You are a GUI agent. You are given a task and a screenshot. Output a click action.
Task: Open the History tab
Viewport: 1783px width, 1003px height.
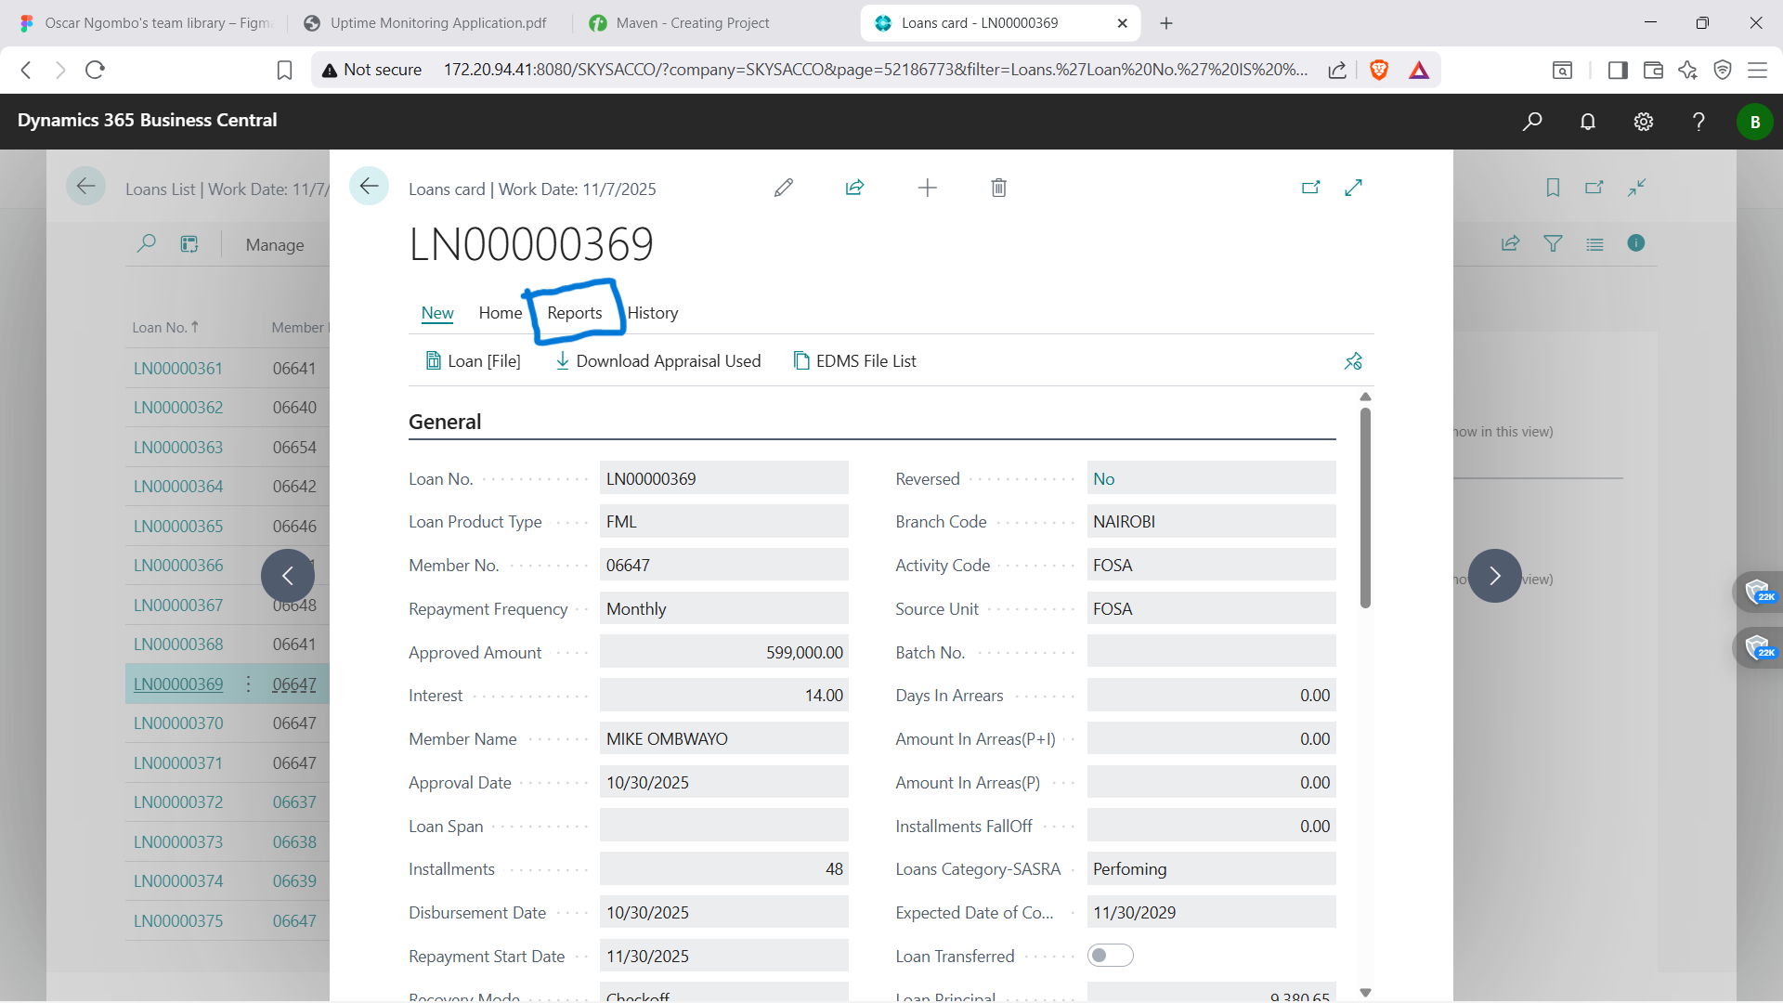point(652,313)
